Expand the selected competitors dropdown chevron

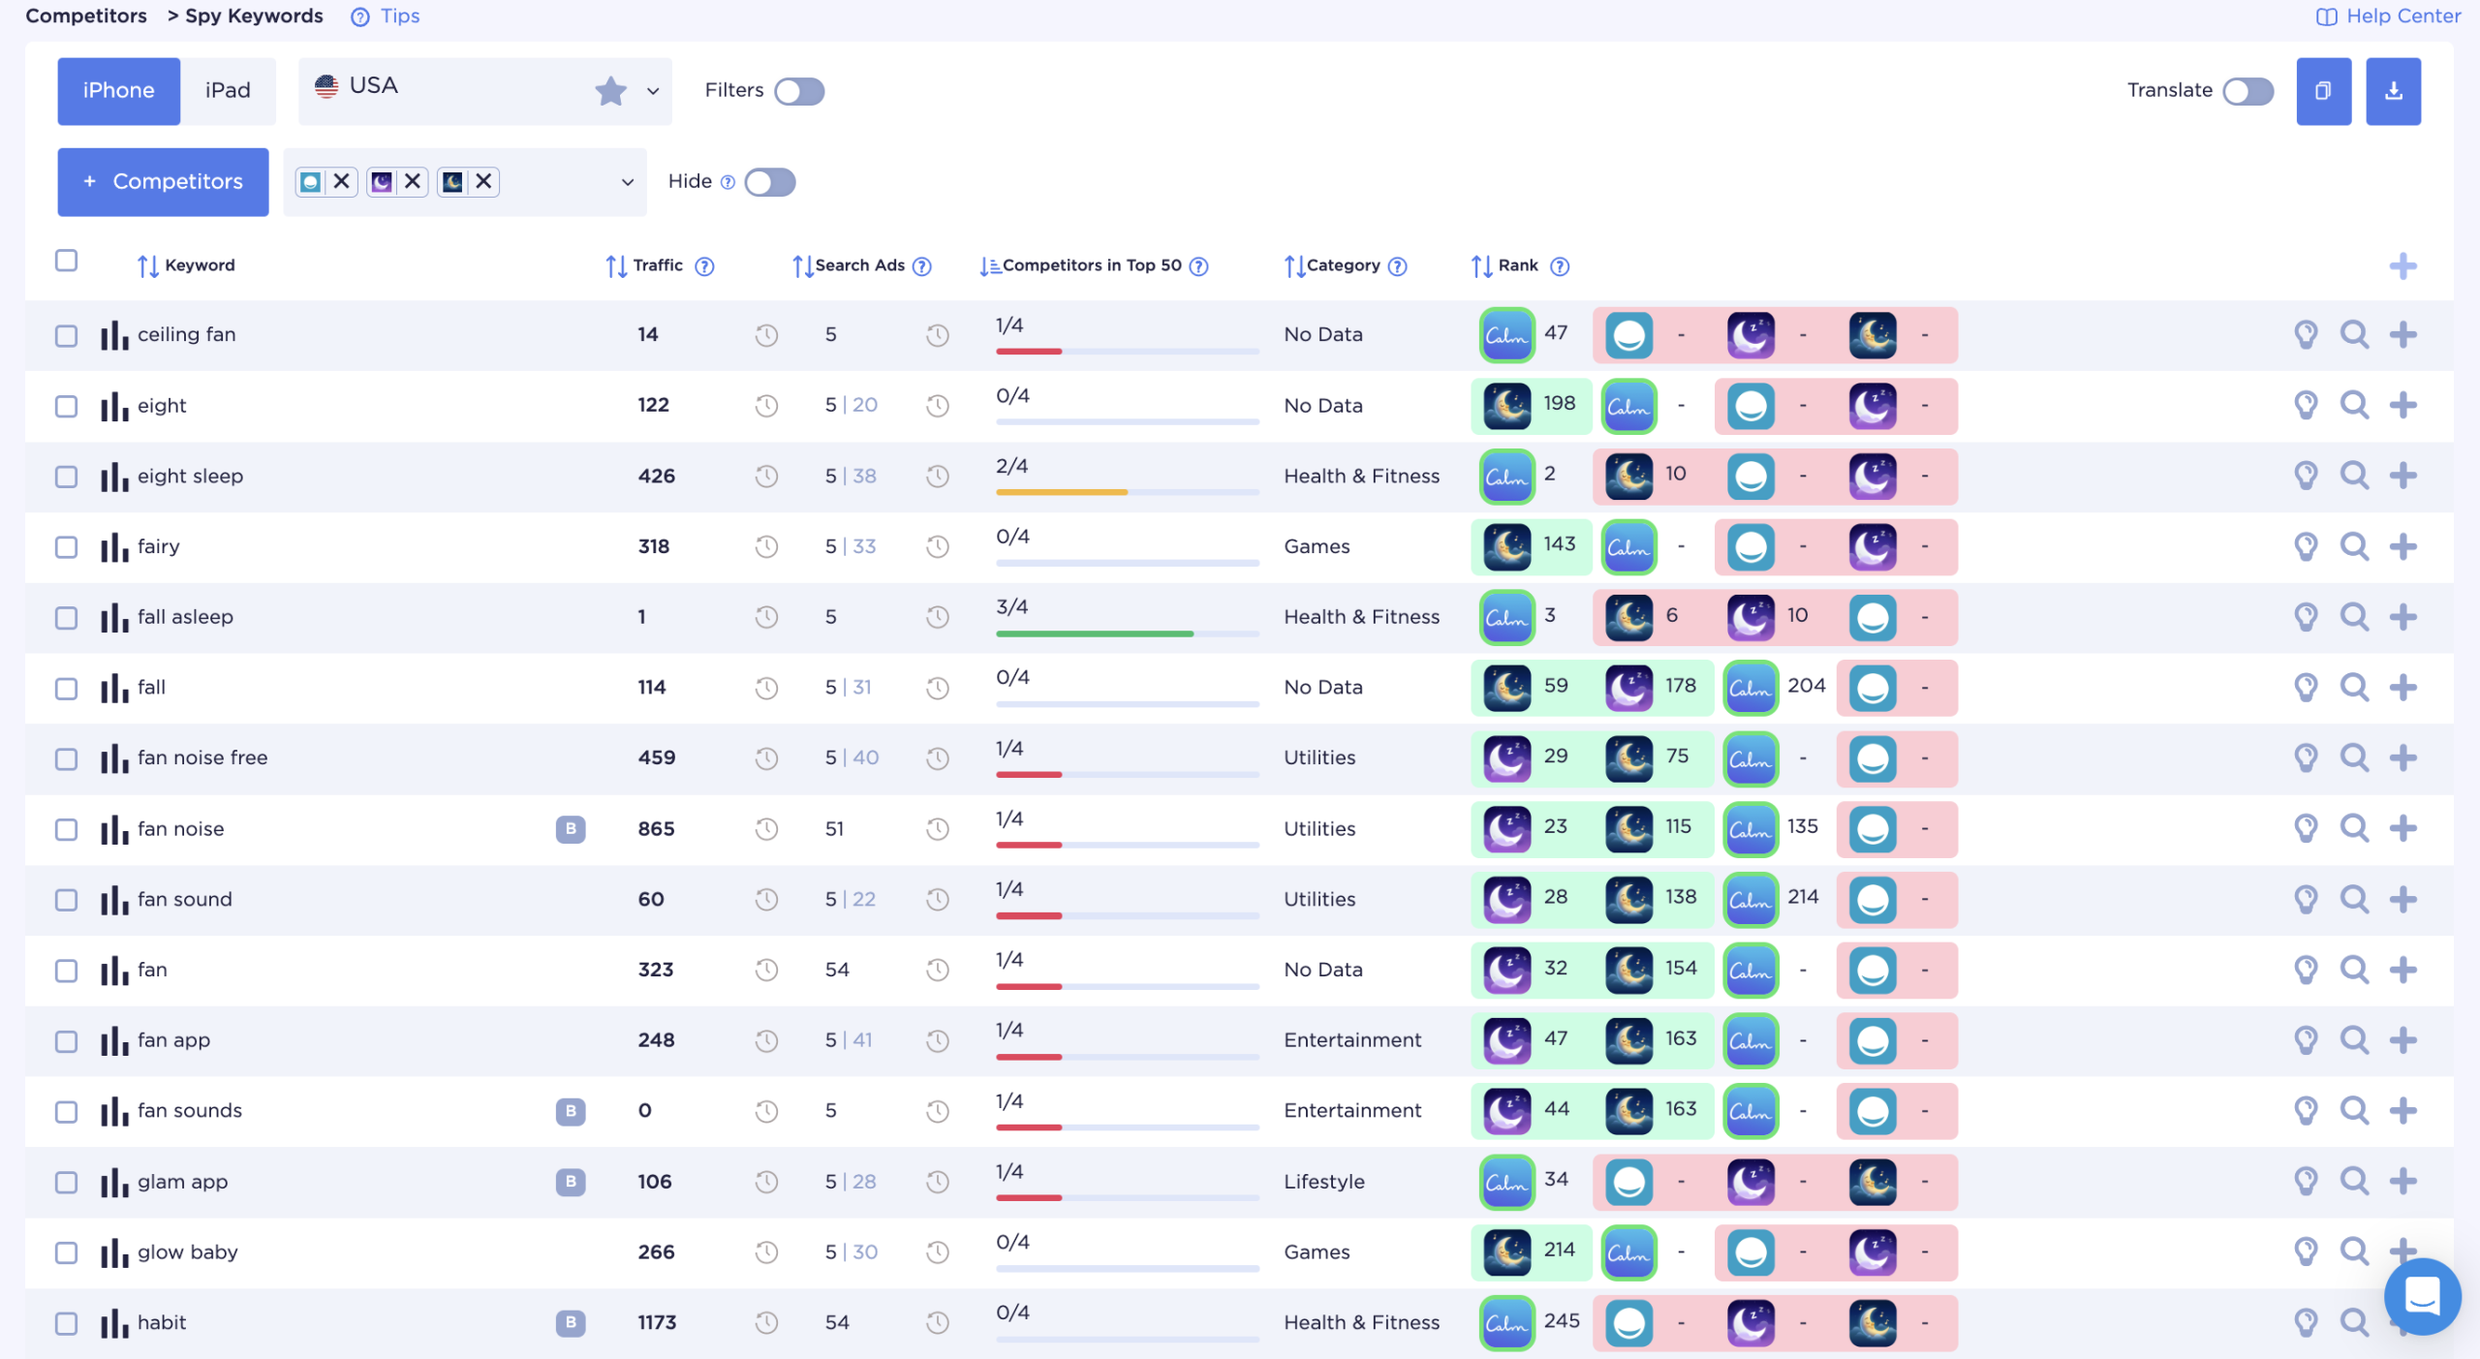[627, 182]
